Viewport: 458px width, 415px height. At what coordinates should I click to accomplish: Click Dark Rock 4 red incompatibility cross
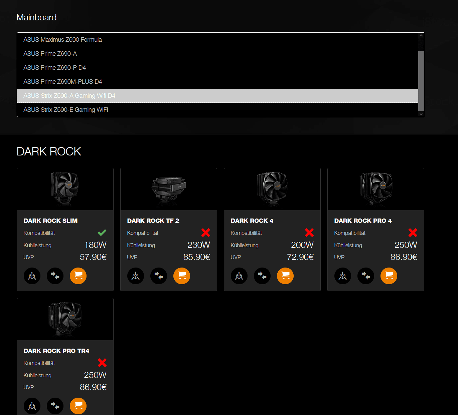coord(309,233)
